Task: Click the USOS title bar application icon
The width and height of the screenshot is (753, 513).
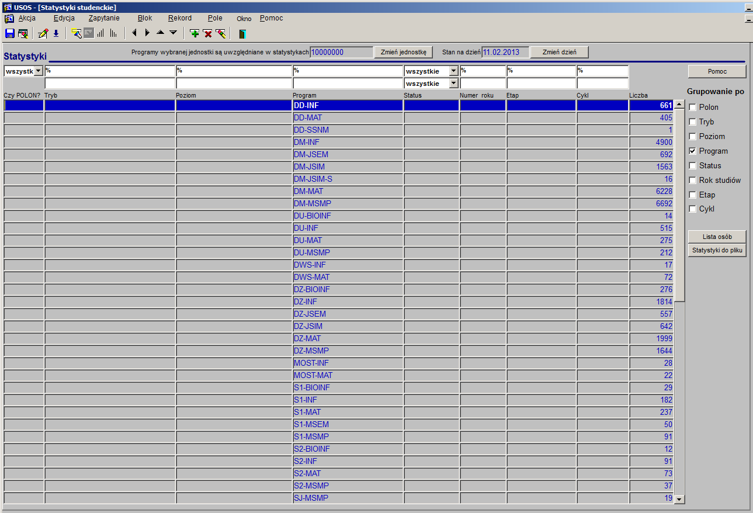Action: (8, 7)
